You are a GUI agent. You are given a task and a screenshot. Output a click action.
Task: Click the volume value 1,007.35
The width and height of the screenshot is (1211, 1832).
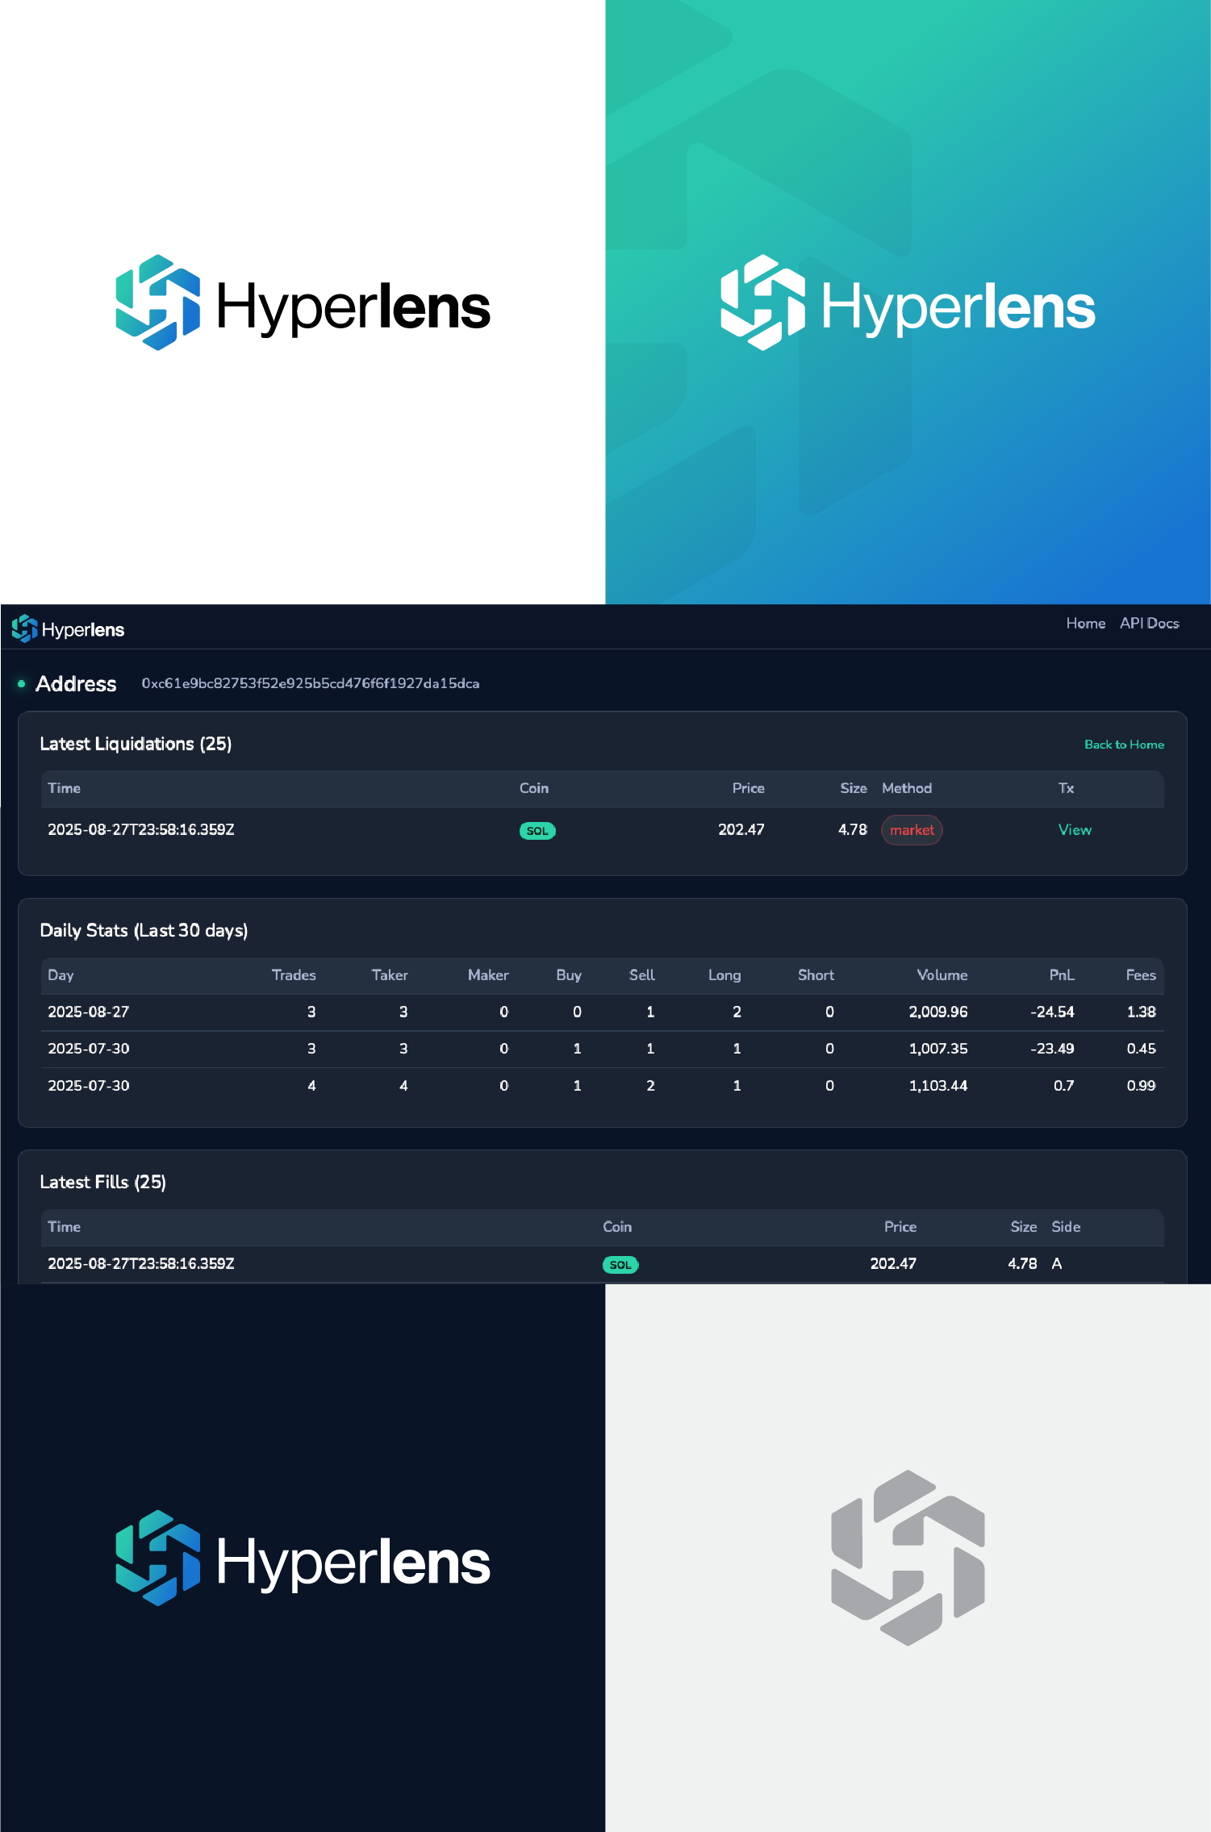pos(938,1049)
